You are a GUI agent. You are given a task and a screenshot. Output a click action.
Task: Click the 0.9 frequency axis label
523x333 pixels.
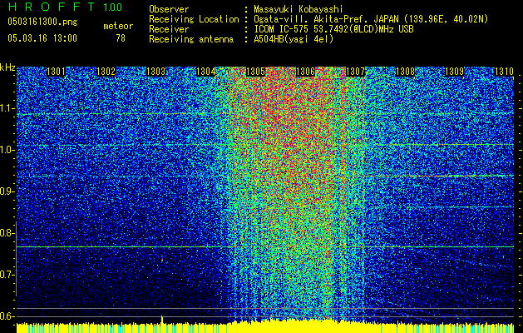[7, 191]
